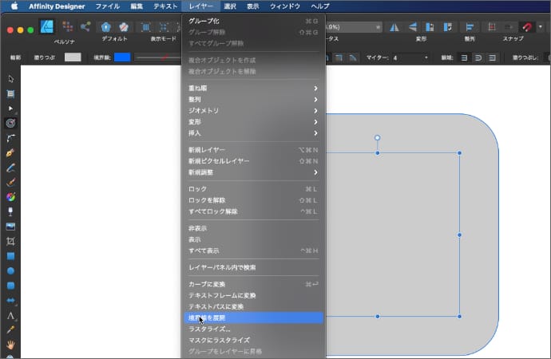
Task: Open the miter value dropdown
Action: [x=426, y=57]
